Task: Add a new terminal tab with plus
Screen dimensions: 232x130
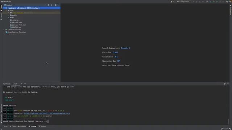Action: [x=22, y=84]
